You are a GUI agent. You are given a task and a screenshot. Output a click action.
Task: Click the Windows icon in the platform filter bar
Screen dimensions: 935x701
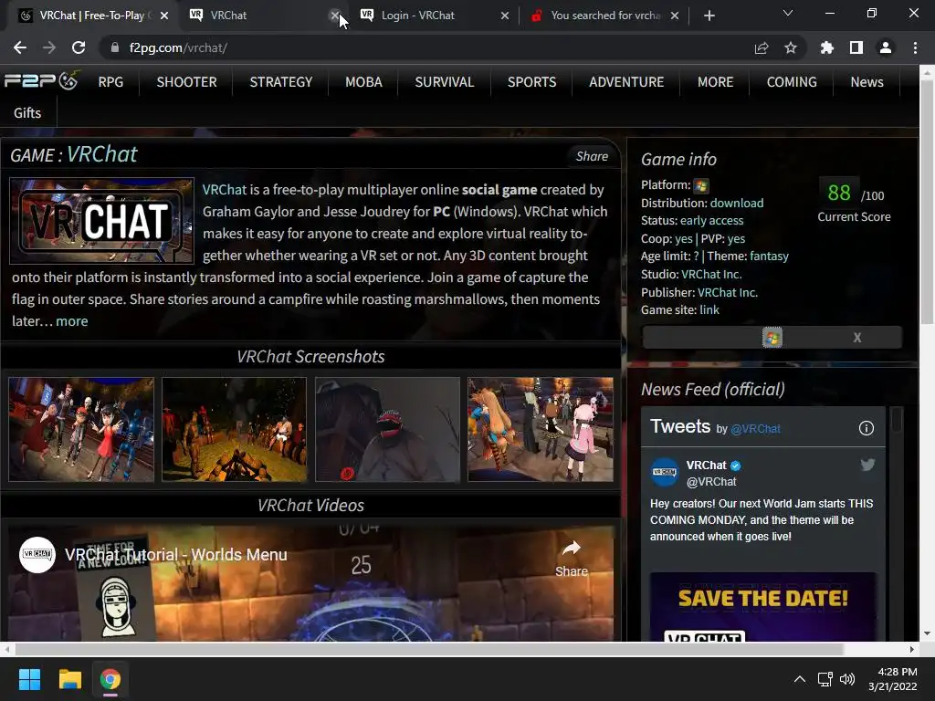click(772, 338)
